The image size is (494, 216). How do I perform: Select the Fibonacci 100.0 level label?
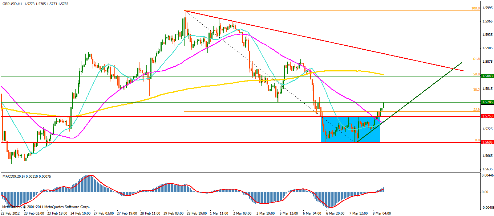pos(475,8)
